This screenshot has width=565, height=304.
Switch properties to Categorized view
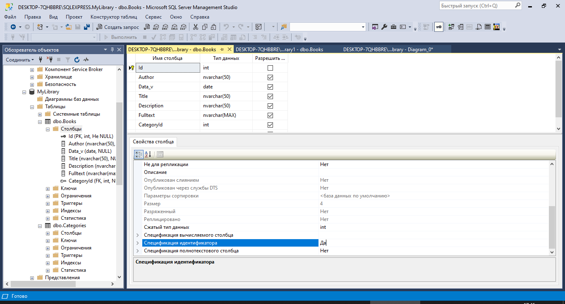(x=139, y=154)
